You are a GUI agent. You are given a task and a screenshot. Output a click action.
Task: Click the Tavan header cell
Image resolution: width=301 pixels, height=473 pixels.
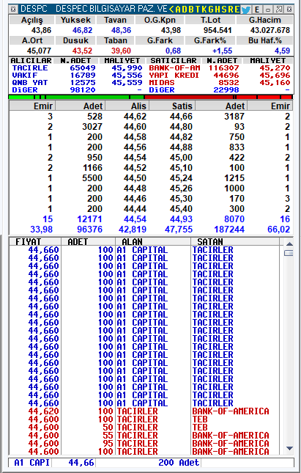[x=115, y=21]
